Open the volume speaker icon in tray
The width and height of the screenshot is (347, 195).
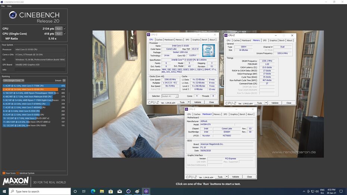click(x=317, y=192)
